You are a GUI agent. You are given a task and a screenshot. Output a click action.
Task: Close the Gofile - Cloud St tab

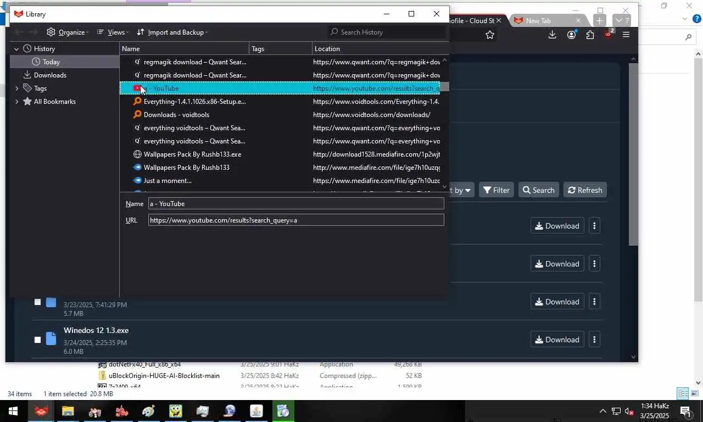click(x=499, y=20)
